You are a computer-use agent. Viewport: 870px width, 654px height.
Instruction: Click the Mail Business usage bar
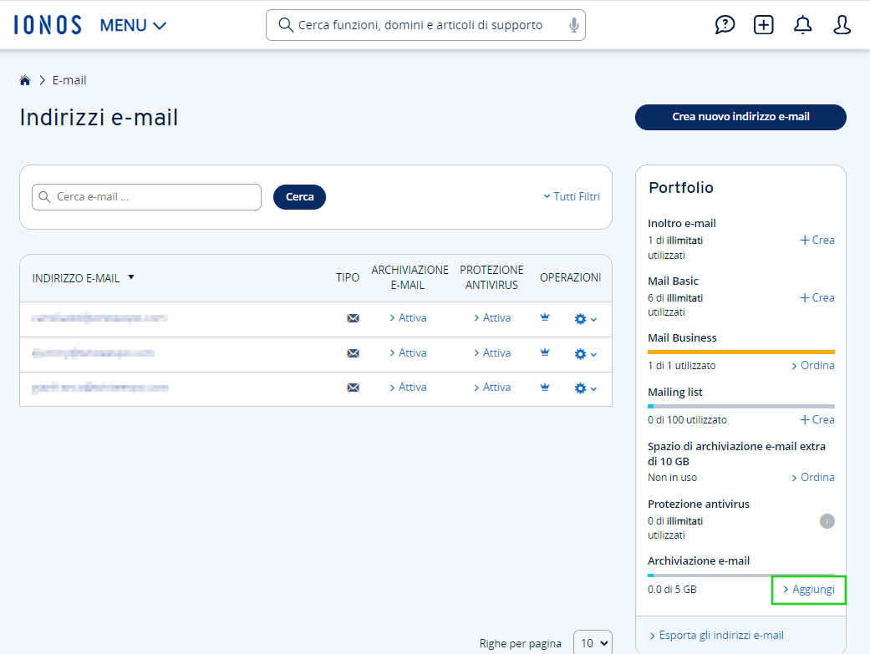point(741,352)
